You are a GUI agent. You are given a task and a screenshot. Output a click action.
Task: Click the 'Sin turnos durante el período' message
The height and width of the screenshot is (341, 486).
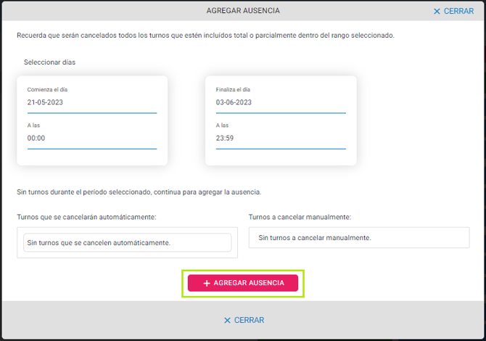tap(139, 192)
